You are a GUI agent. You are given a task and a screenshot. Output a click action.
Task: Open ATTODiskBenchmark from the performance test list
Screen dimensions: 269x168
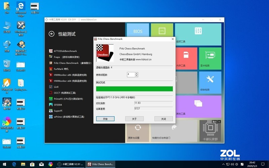(63, 51)
